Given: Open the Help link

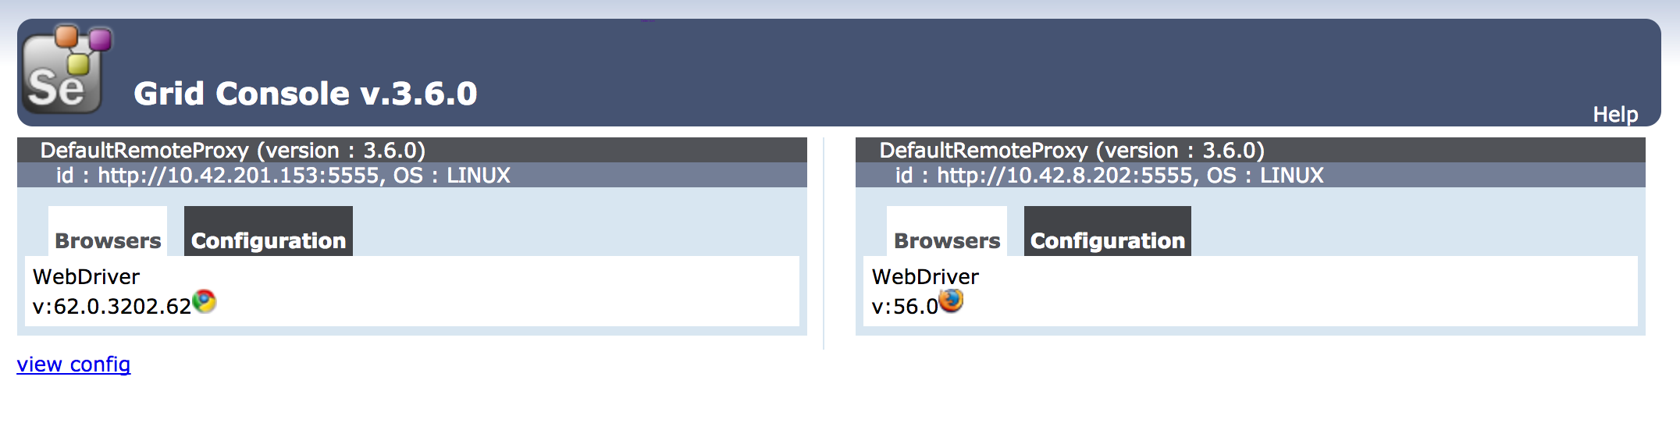Looking at the screenshot, I should tap(1615, 114).
